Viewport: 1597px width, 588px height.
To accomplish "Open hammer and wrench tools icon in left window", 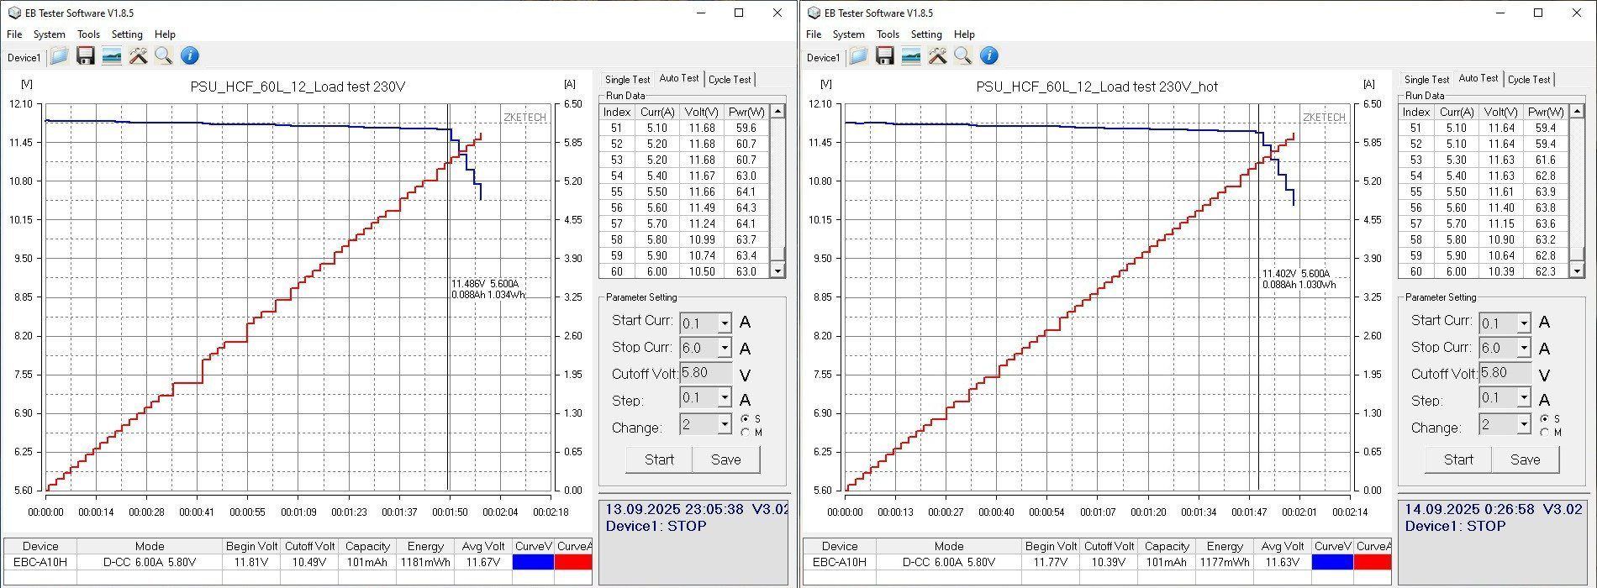I will click(x=138, y=56).
